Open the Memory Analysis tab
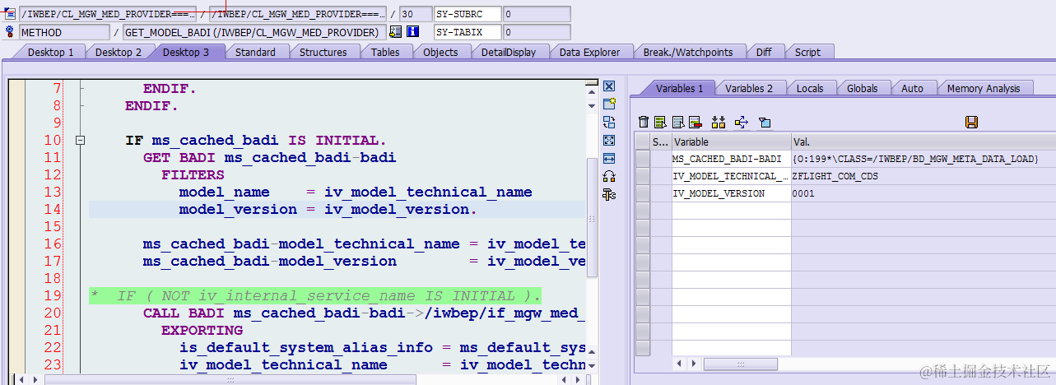This screenshot has height=385, width=1056. tap(984, 88)
